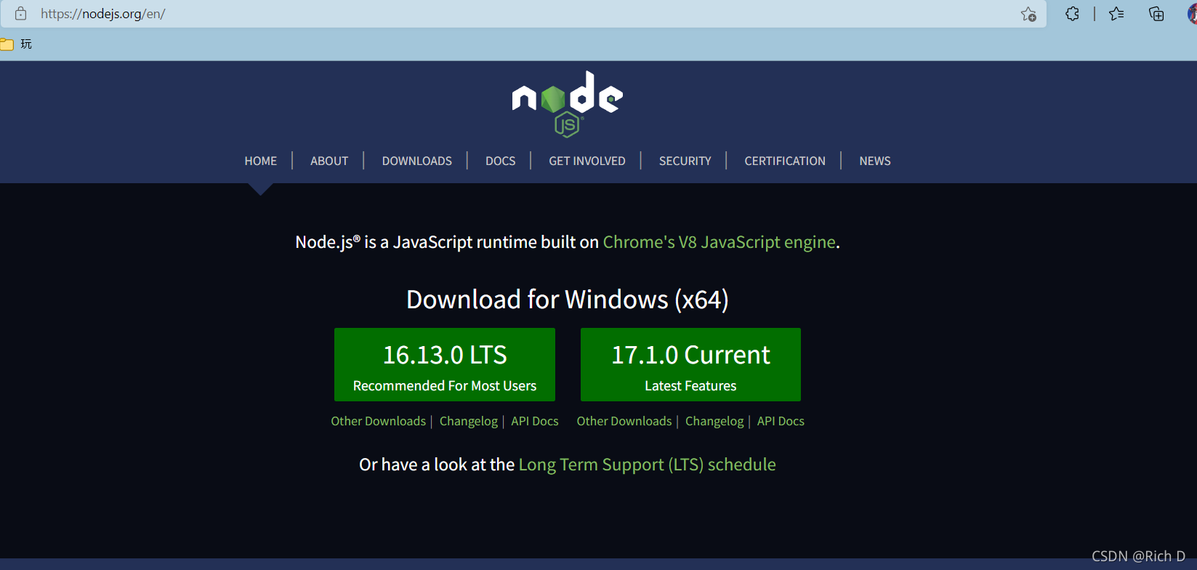
Task: Open the DOCS nav item
Action: [x=500, y=161]
